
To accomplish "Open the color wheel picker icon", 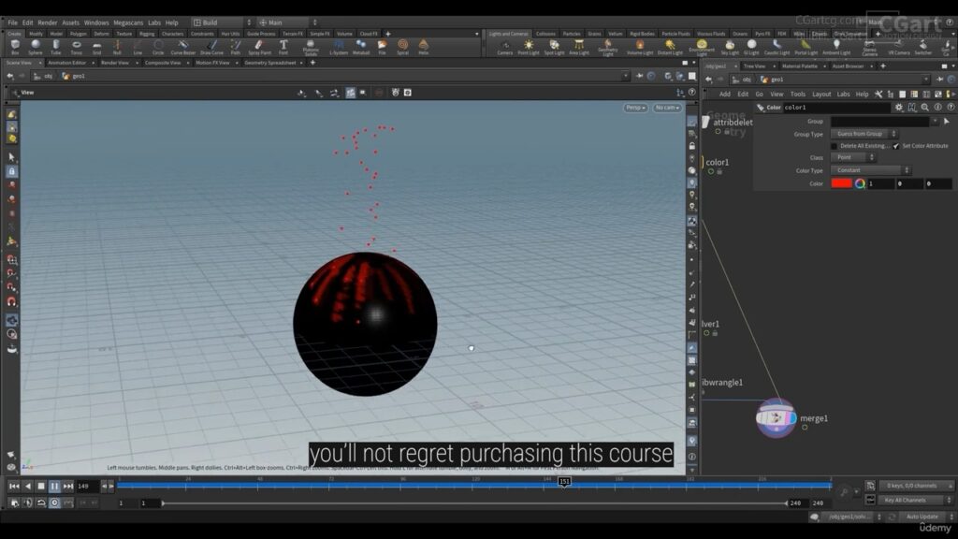I will [x=860, y=183].
